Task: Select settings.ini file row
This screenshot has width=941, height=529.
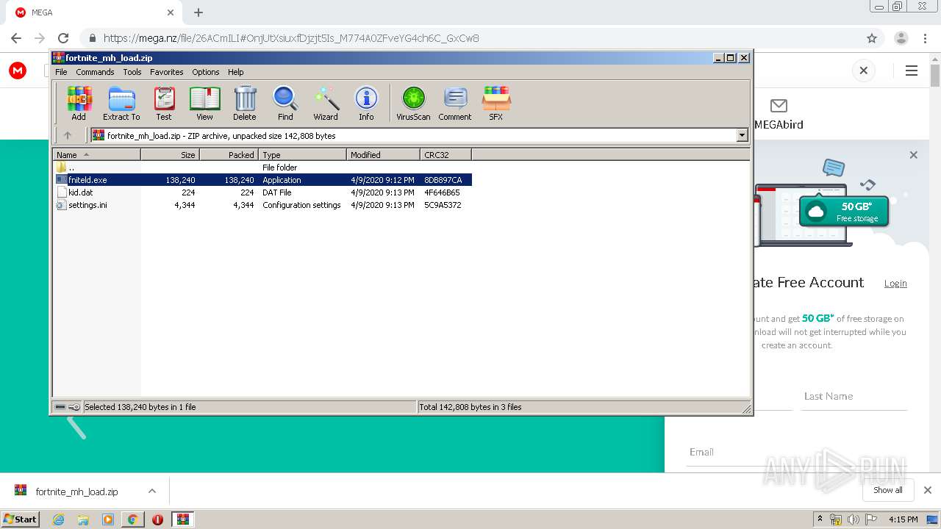Action: coord(263,205)
